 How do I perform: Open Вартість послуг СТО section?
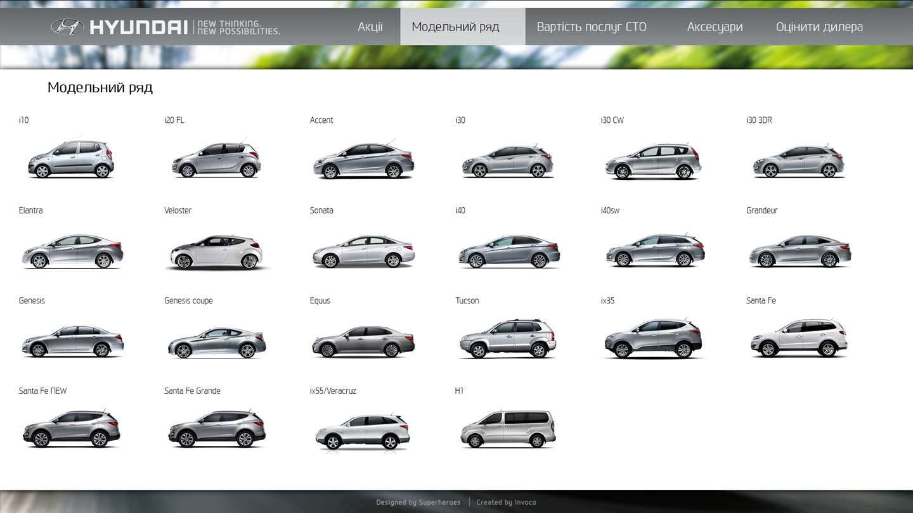[592, 27]
